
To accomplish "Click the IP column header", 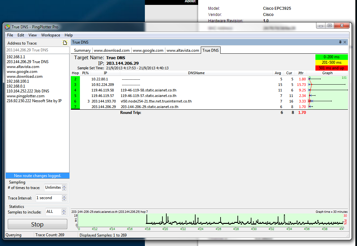I will pyautogui.click(x=106, y=73).
